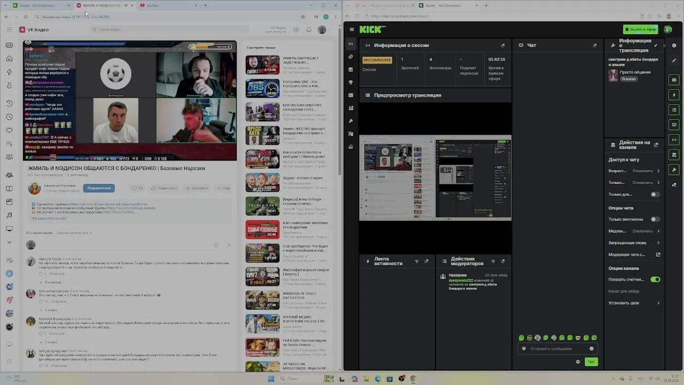Viewport: 684px width, 385px height.
Task: Pop out Информация о сессии panel
Action: (x=503, y=45)
